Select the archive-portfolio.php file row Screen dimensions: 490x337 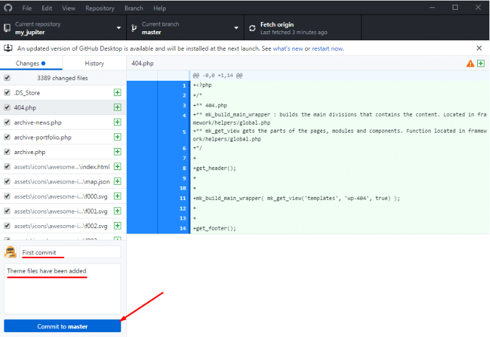click(63, 137)
